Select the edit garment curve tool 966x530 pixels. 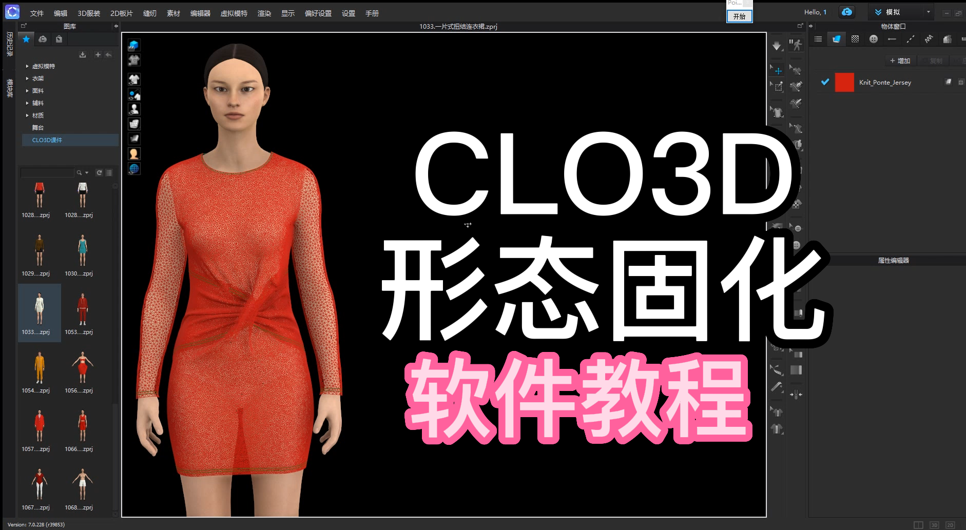pos(796,70)
